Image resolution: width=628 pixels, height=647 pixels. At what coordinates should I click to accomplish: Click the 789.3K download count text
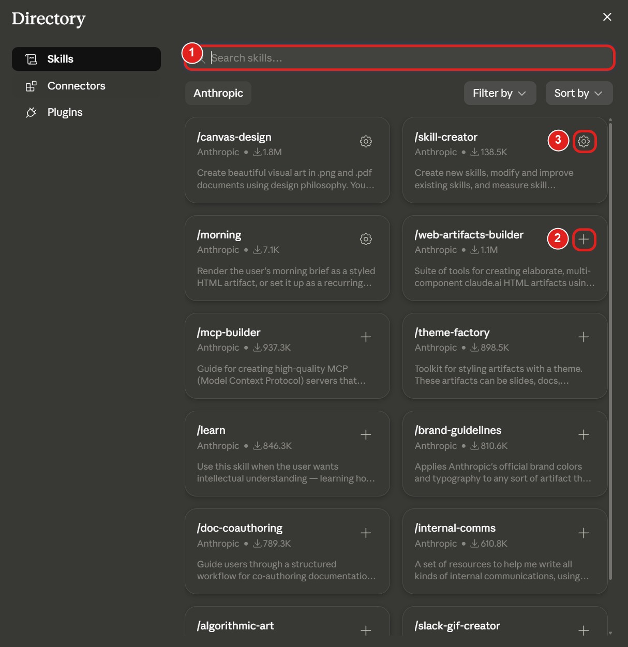tap(277, 544)
